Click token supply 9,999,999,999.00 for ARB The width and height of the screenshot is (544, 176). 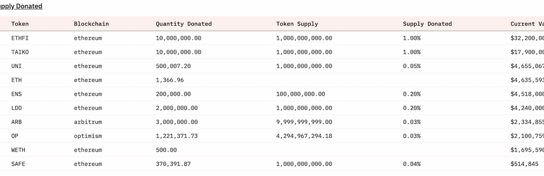tap(304, 122)
